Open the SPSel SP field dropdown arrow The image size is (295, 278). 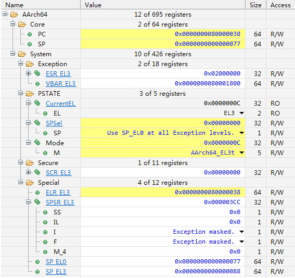click(x=242, y=133)
